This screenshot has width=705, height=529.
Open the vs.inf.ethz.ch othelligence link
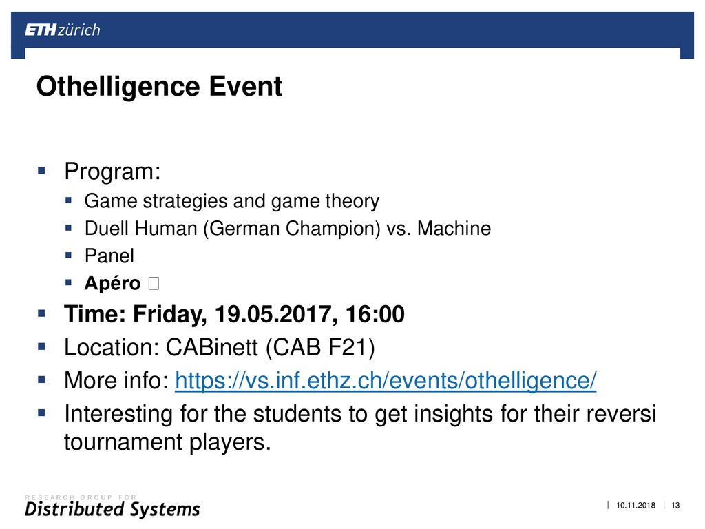point(386,380)
